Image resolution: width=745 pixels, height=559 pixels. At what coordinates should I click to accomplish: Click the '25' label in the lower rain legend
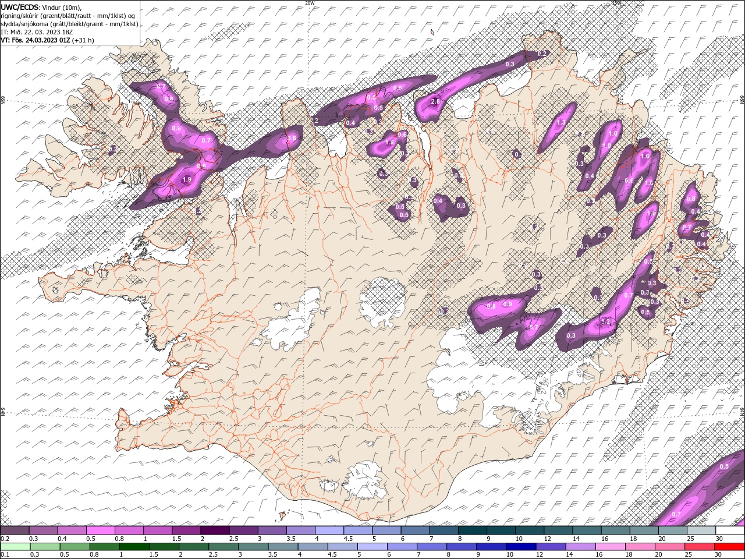pyautogui.click(x=689, y=555)
